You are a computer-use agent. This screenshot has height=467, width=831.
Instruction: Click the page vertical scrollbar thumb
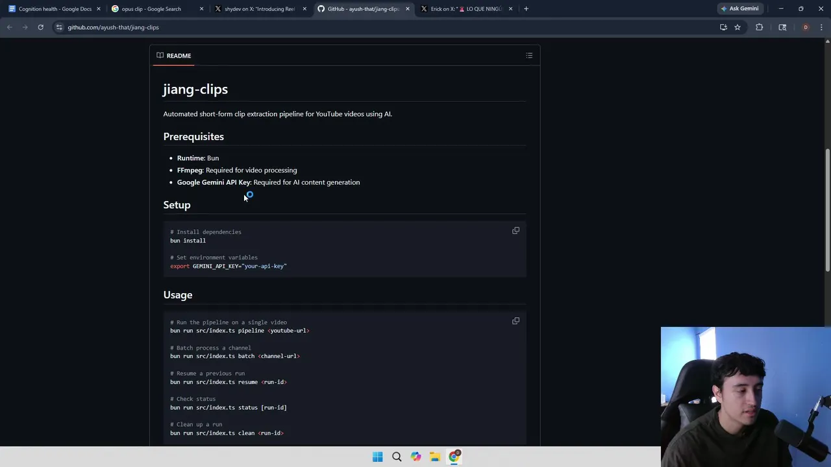[x=827, y=211]
